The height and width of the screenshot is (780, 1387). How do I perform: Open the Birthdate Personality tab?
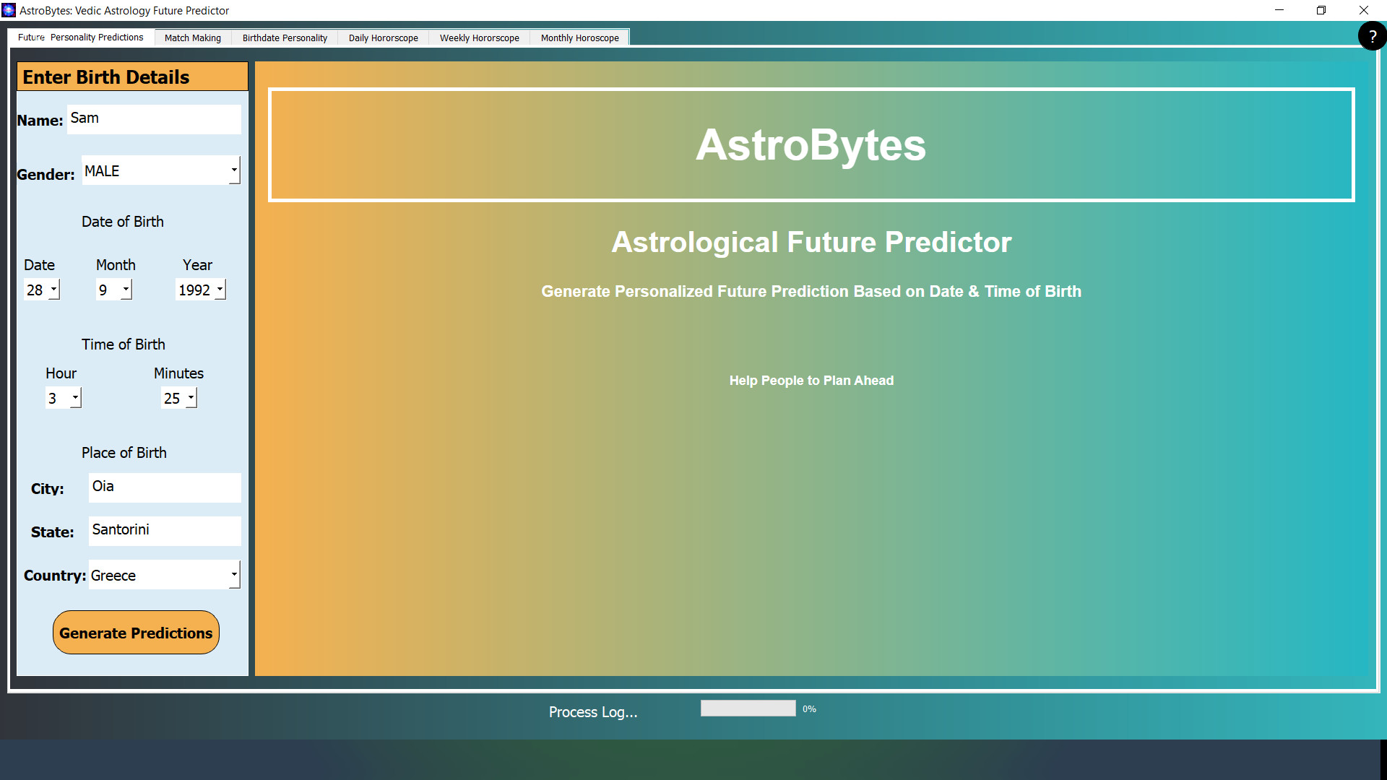[x=284, y=38]
